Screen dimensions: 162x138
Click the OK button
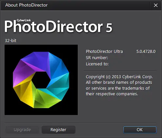pos(140,130)
